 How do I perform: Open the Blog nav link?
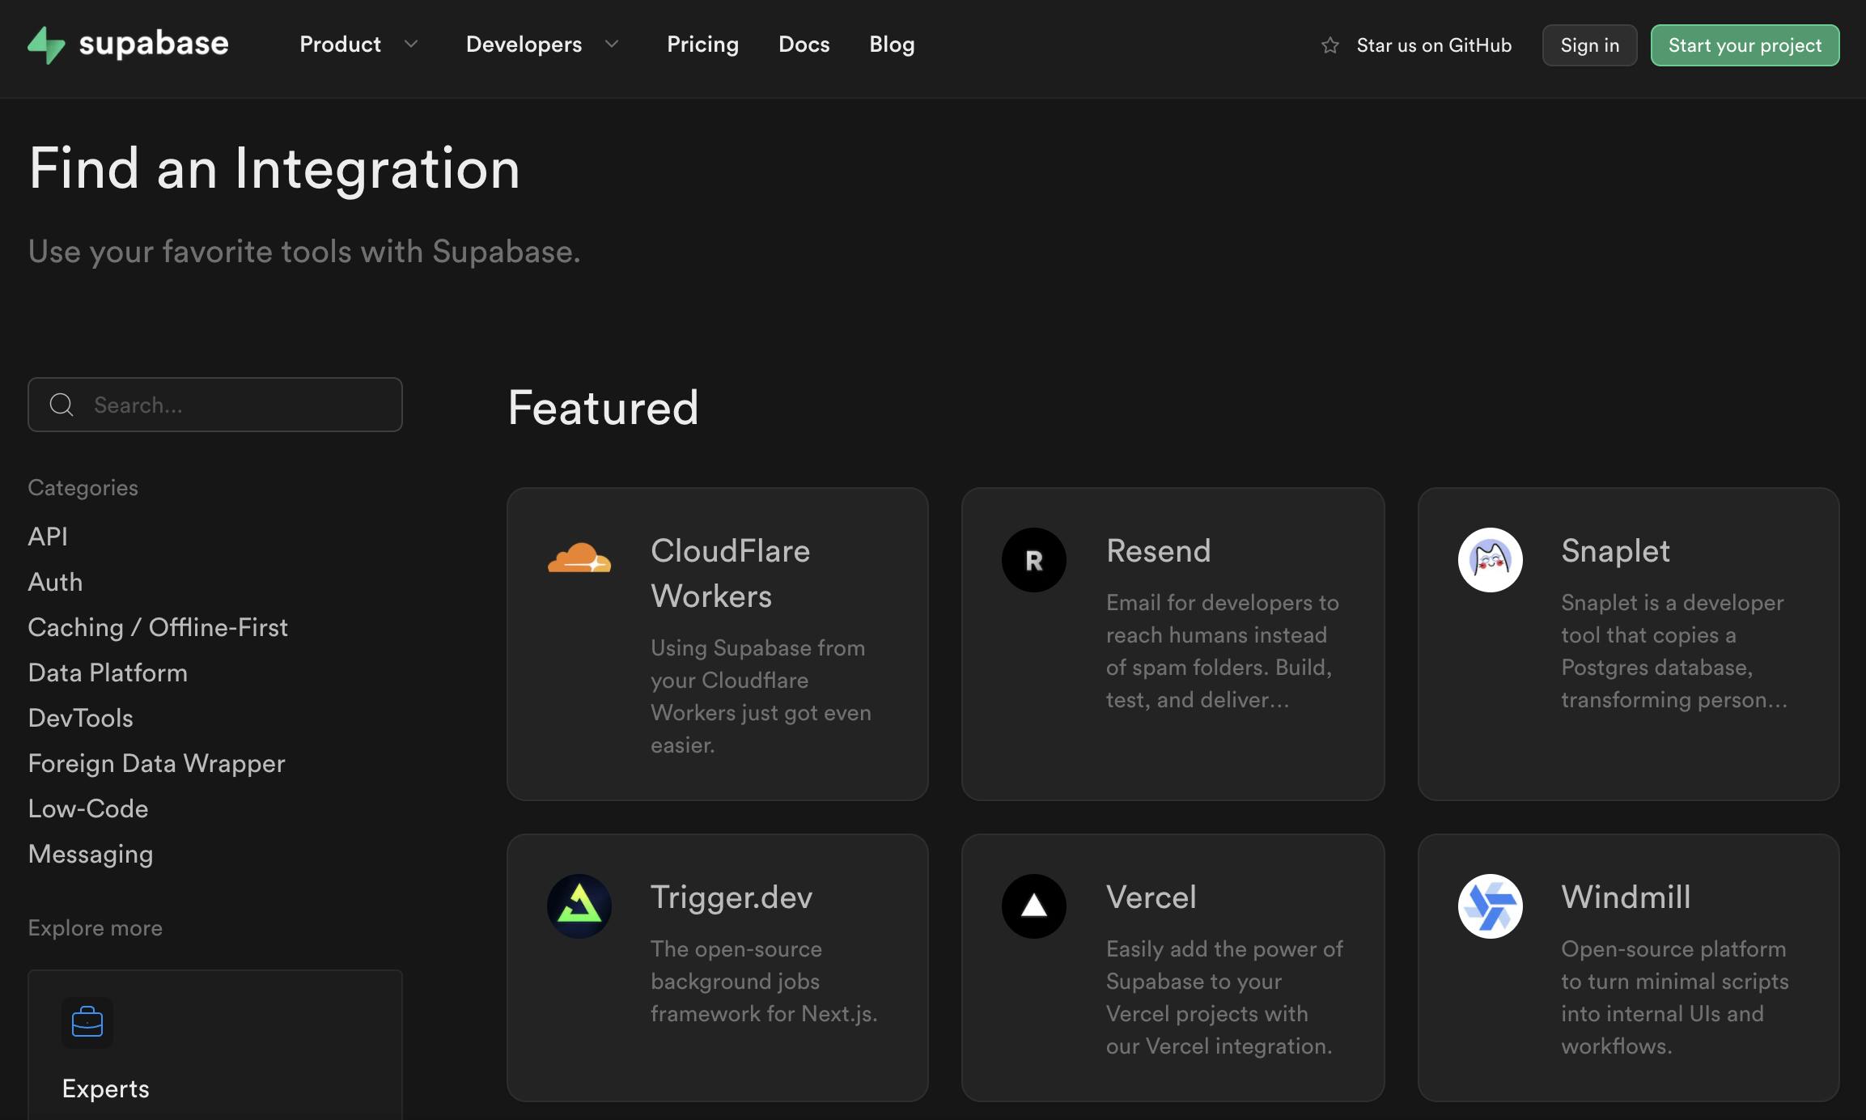pyautogui.click(x=892, y=45)
